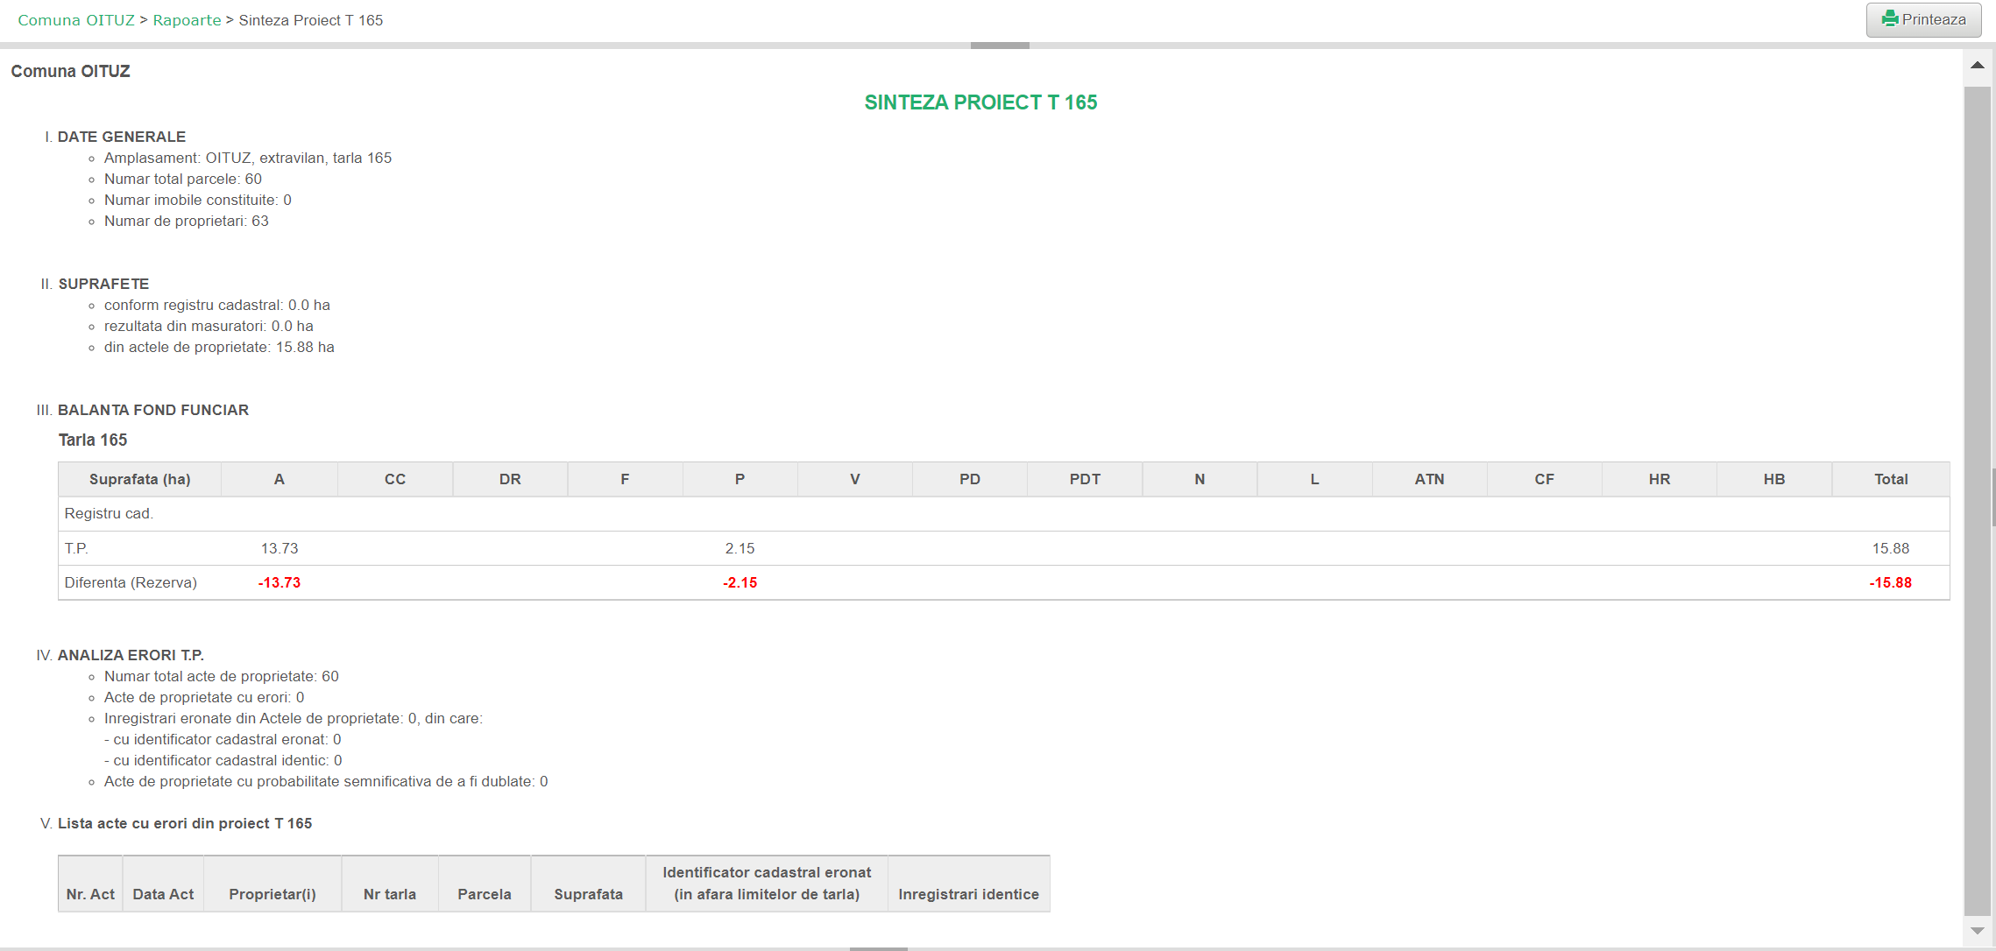This screenshot has width=1996, height=951.
Task: Click the scroll down arrow
Action: click(x=1977, y=931)
